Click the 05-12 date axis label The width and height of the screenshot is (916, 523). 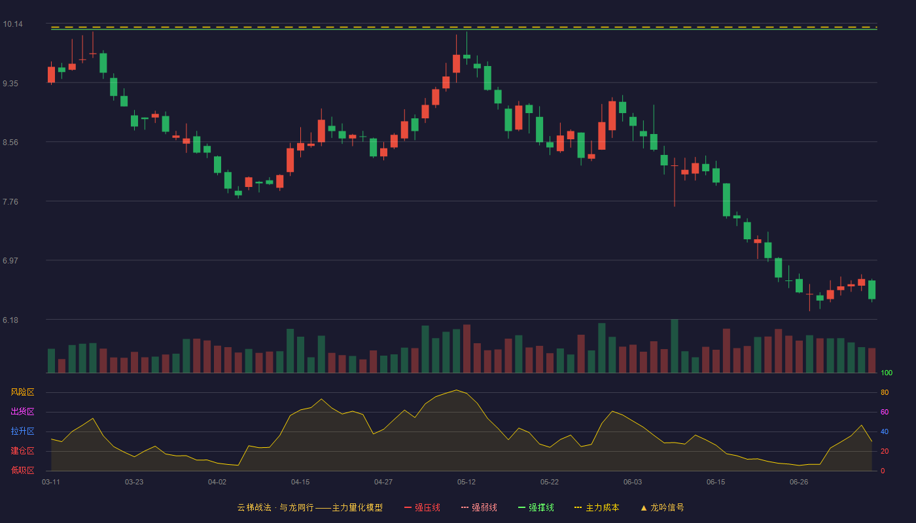tap(467, 482)
